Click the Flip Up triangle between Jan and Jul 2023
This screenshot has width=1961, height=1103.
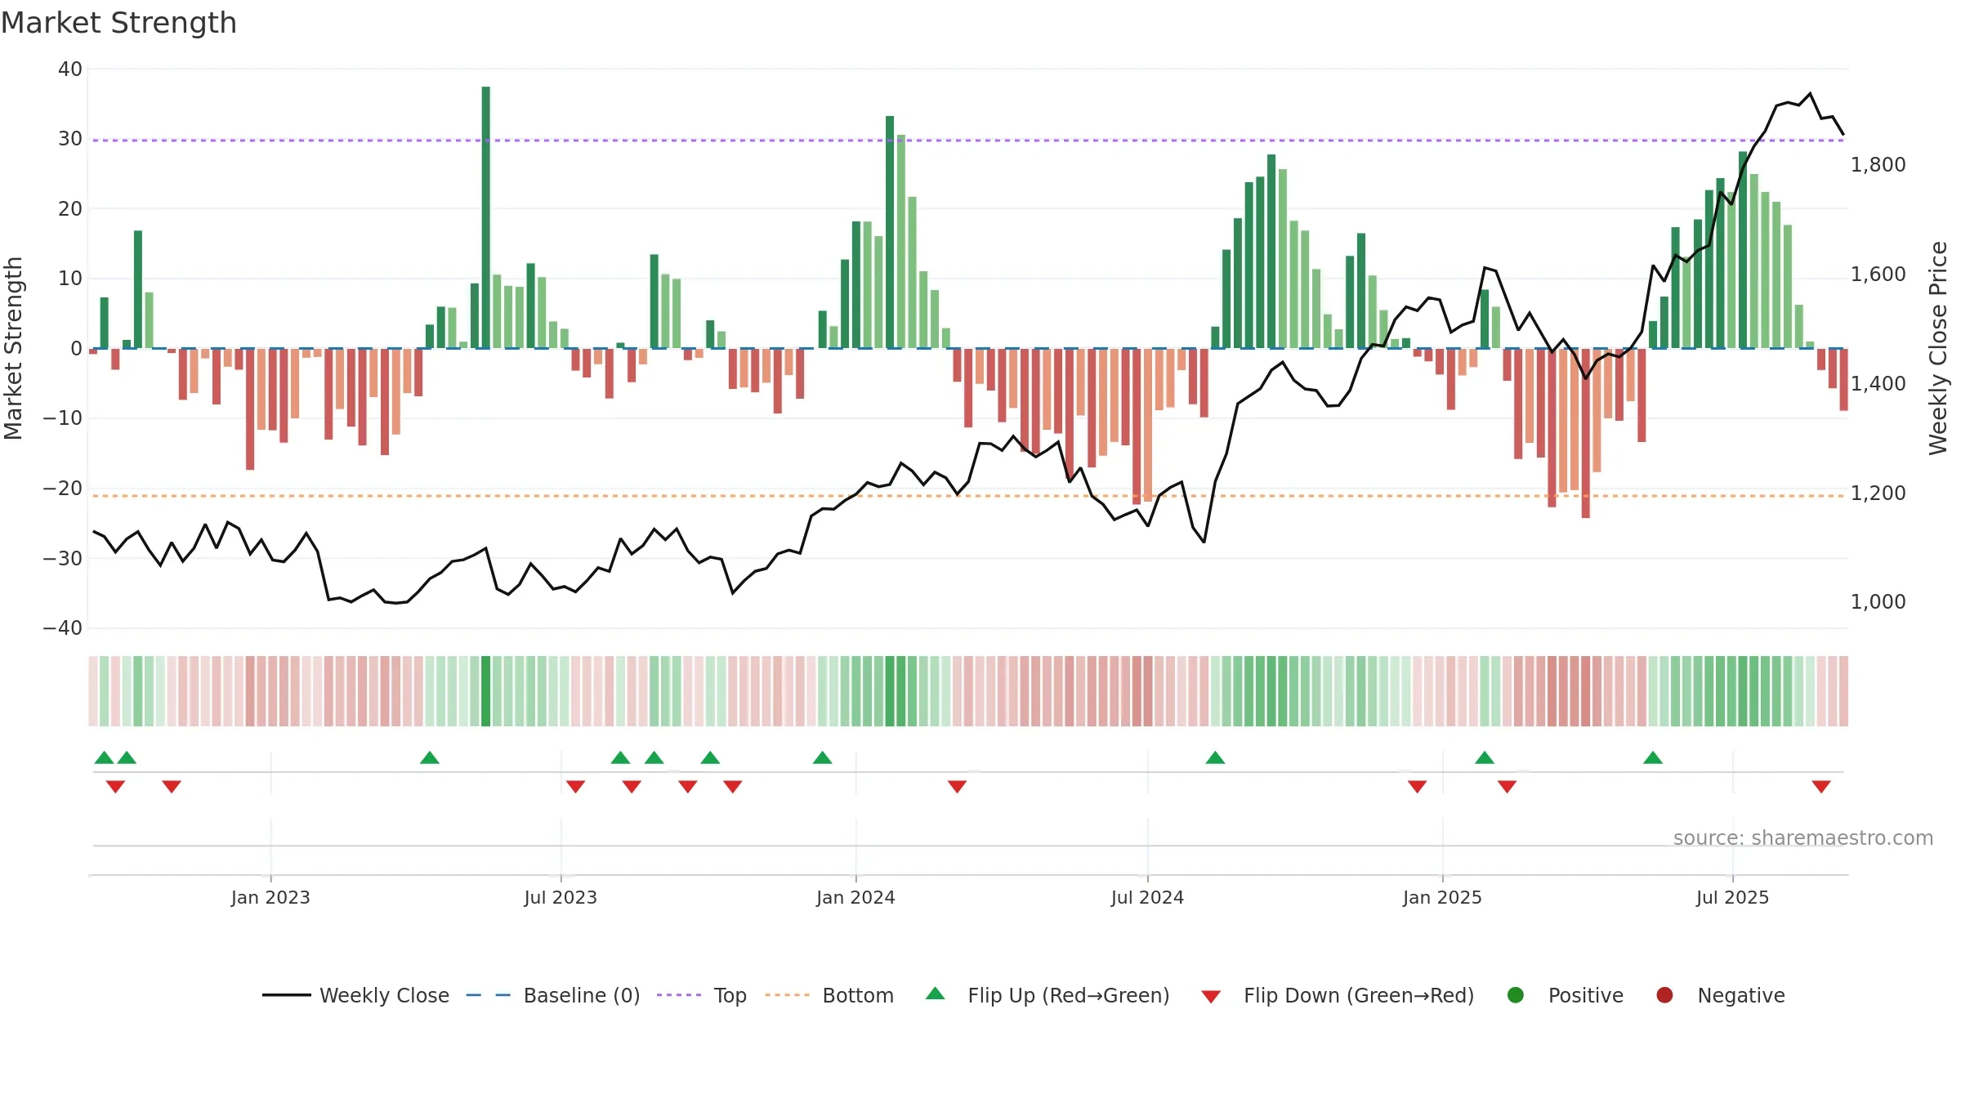[430, 757]
